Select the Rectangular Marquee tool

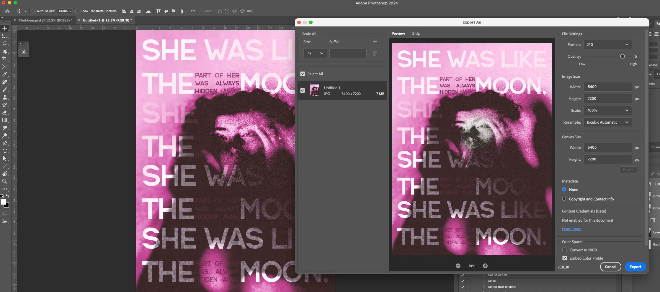5,36
